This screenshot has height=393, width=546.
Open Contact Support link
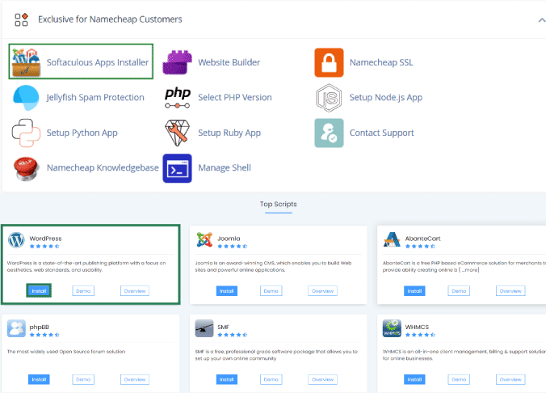[382, 133]
